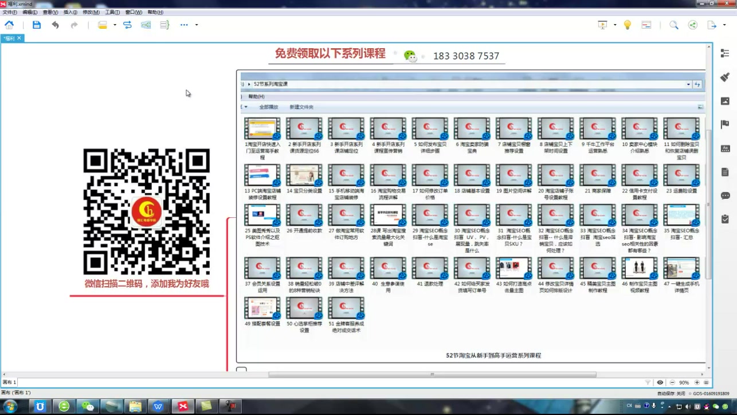Open the green 360 browser on taskbar

[x=64, y=406]
